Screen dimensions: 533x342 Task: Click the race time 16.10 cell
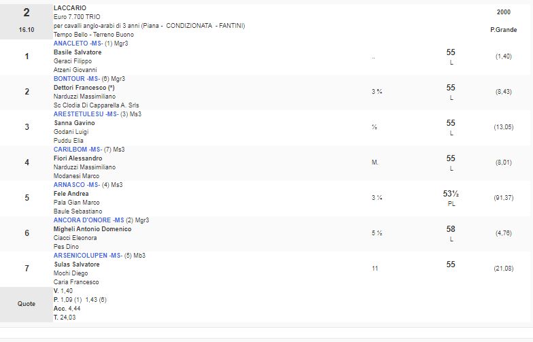(x=26, y=31)
